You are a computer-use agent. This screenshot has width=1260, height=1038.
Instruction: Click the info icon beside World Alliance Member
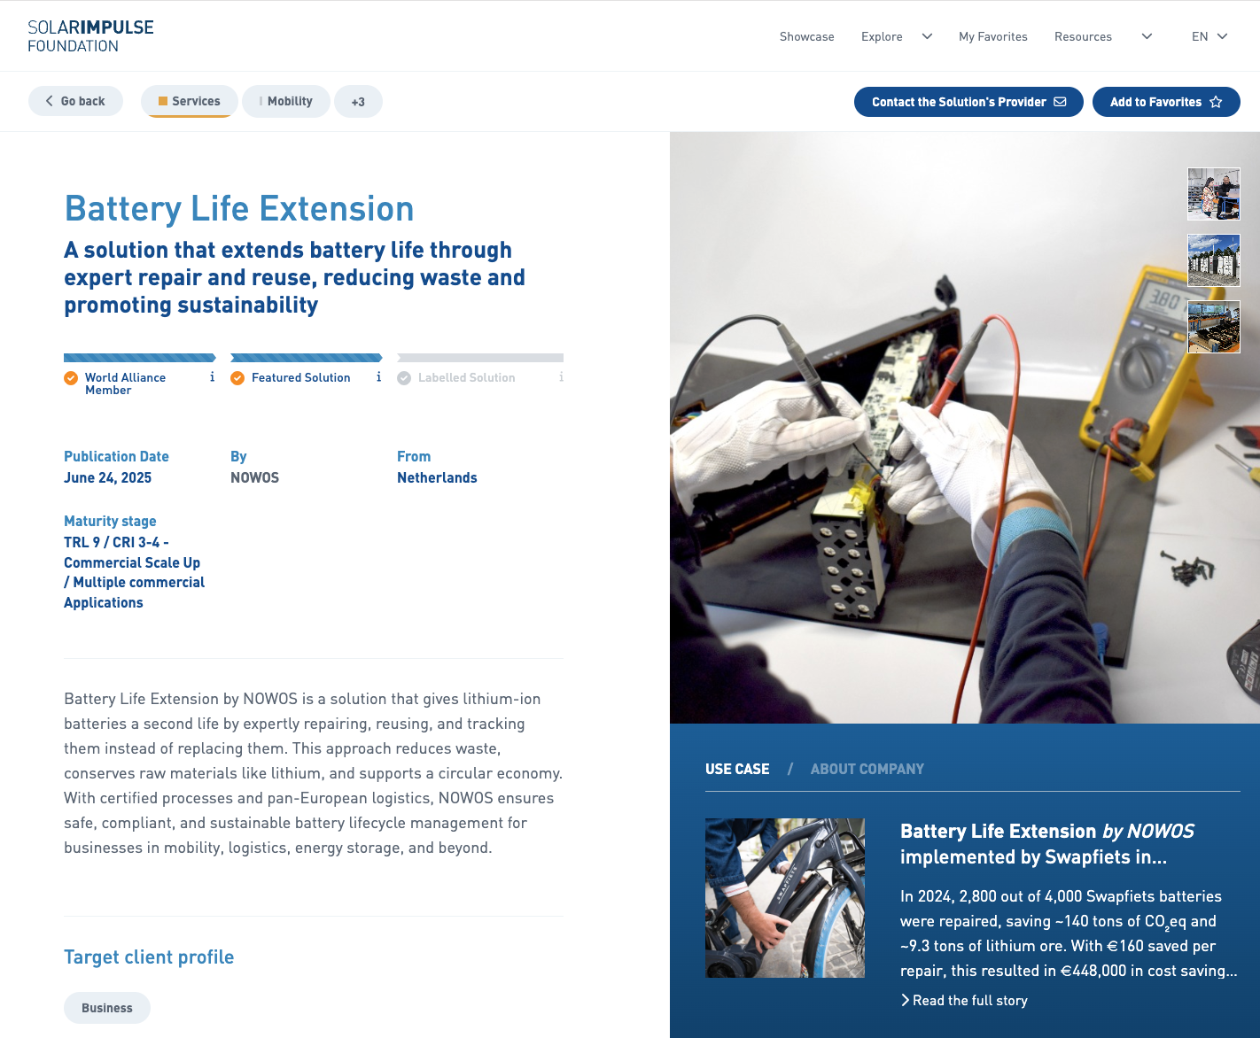(x=212, y=376)
